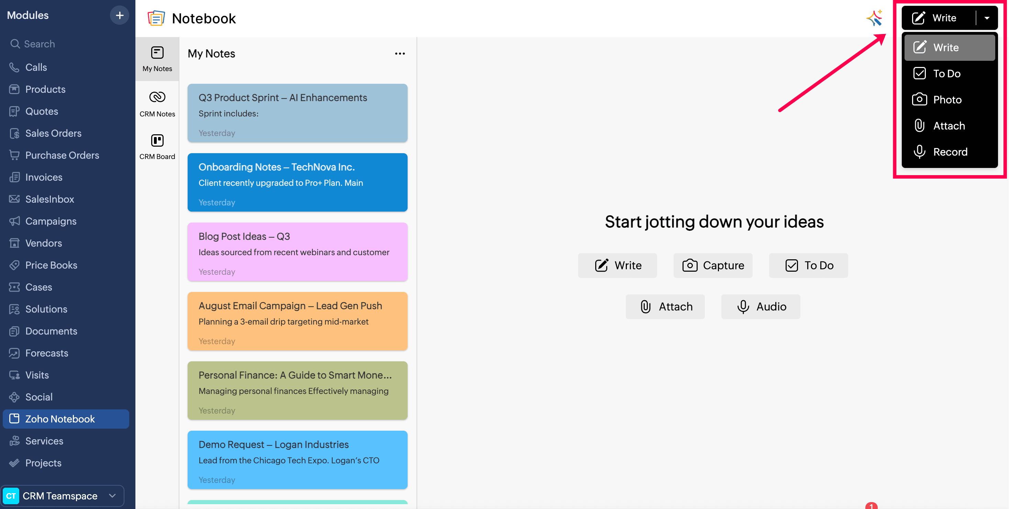Viewport: 1009px width, 509px height.
Task: Click the AI sparkle assistant icon
Action: [874, 18]
